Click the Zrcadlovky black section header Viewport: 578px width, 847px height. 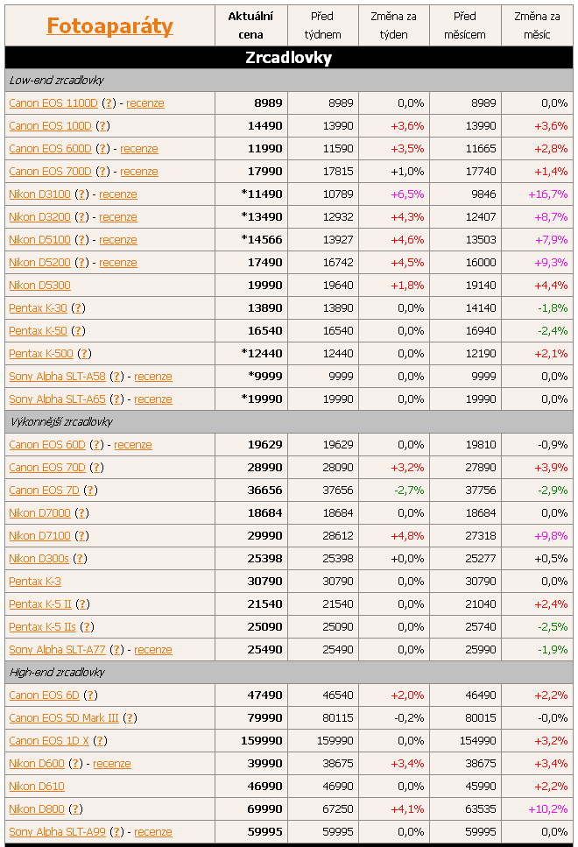pyautogui.click(x=289, y=58)
